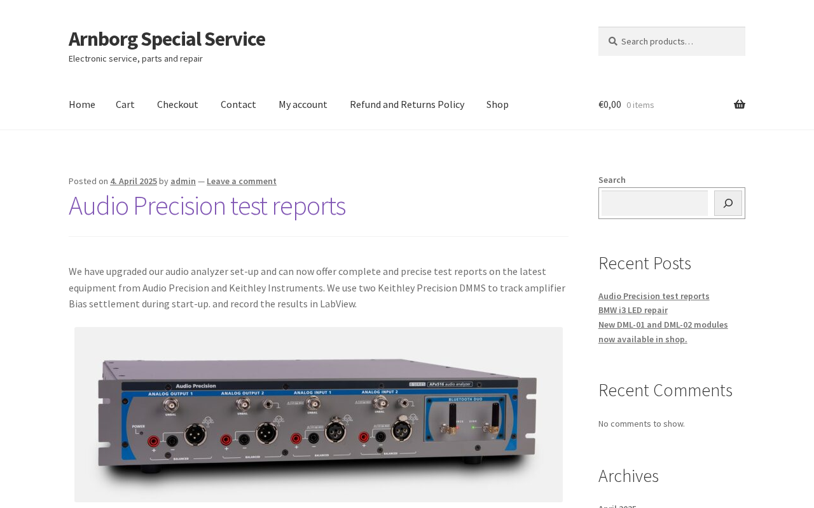
Task: Click the Archives heading
Action: 628,476
